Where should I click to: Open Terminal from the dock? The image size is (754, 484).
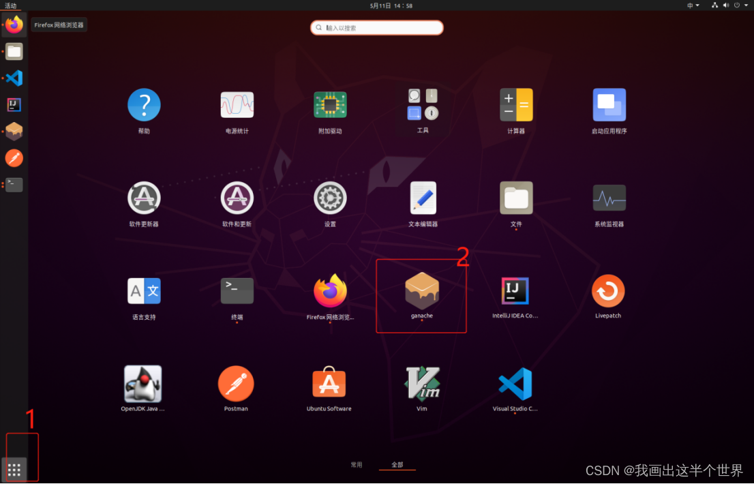pos(14,185)
